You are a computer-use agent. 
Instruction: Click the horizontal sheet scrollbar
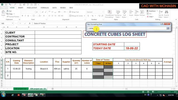click(149, 89)
